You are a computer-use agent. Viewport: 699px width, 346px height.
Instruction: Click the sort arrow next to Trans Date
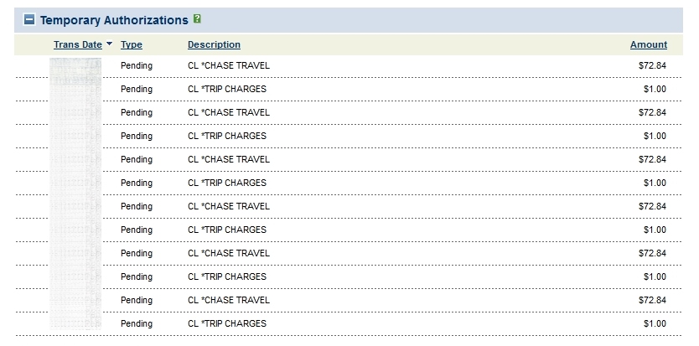tap(110, 44)
